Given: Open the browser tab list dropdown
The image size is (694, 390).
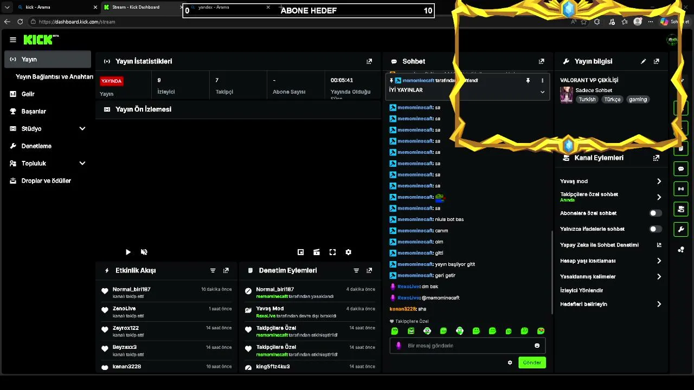Looking at the screenshot, I should tap(7, 8).
